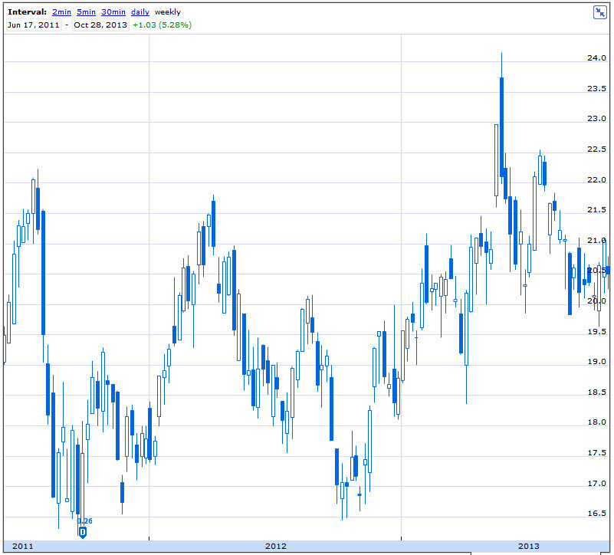This screenshot has width=614, height=555.
Task: Click the 21.5 price axis label
Action: tap(596, 210)
